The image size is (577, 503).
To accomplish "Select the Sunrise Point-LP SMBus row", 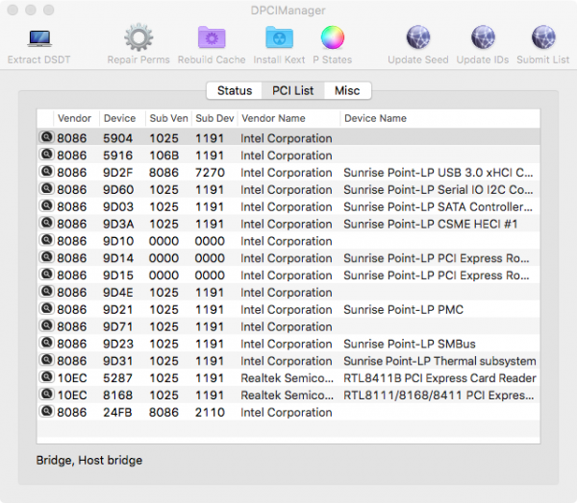I will click(x=410, y=344).
